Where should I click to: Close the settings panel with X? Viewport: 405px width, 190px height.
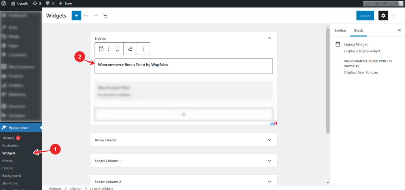pyautogui.click(x=399, y=30)
